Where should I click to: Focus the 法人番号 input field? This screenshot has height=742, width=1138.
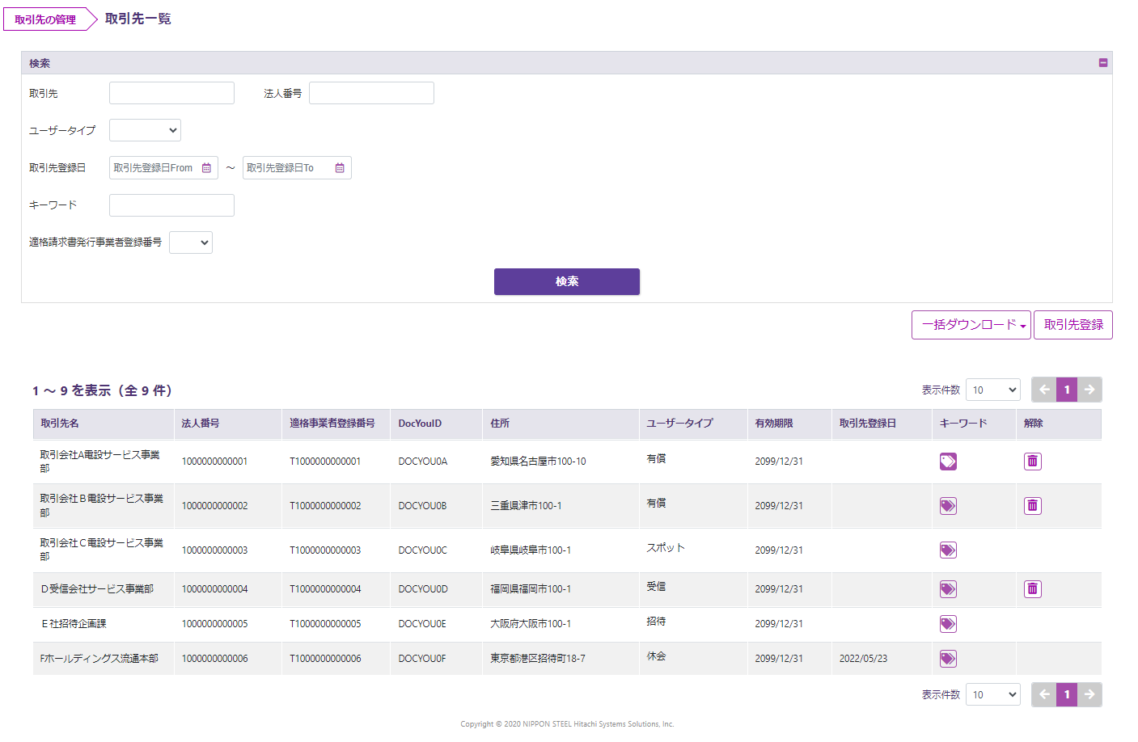click(x=371, y=93)
